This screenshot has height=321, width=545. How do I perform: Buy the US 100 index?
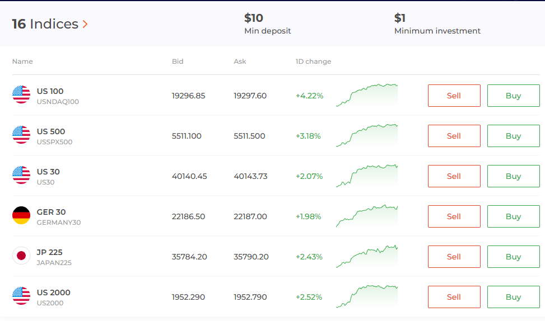click(x=513, y=96)
